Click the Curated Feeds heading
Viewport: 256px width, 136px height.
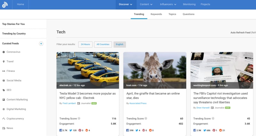point(11,43)
